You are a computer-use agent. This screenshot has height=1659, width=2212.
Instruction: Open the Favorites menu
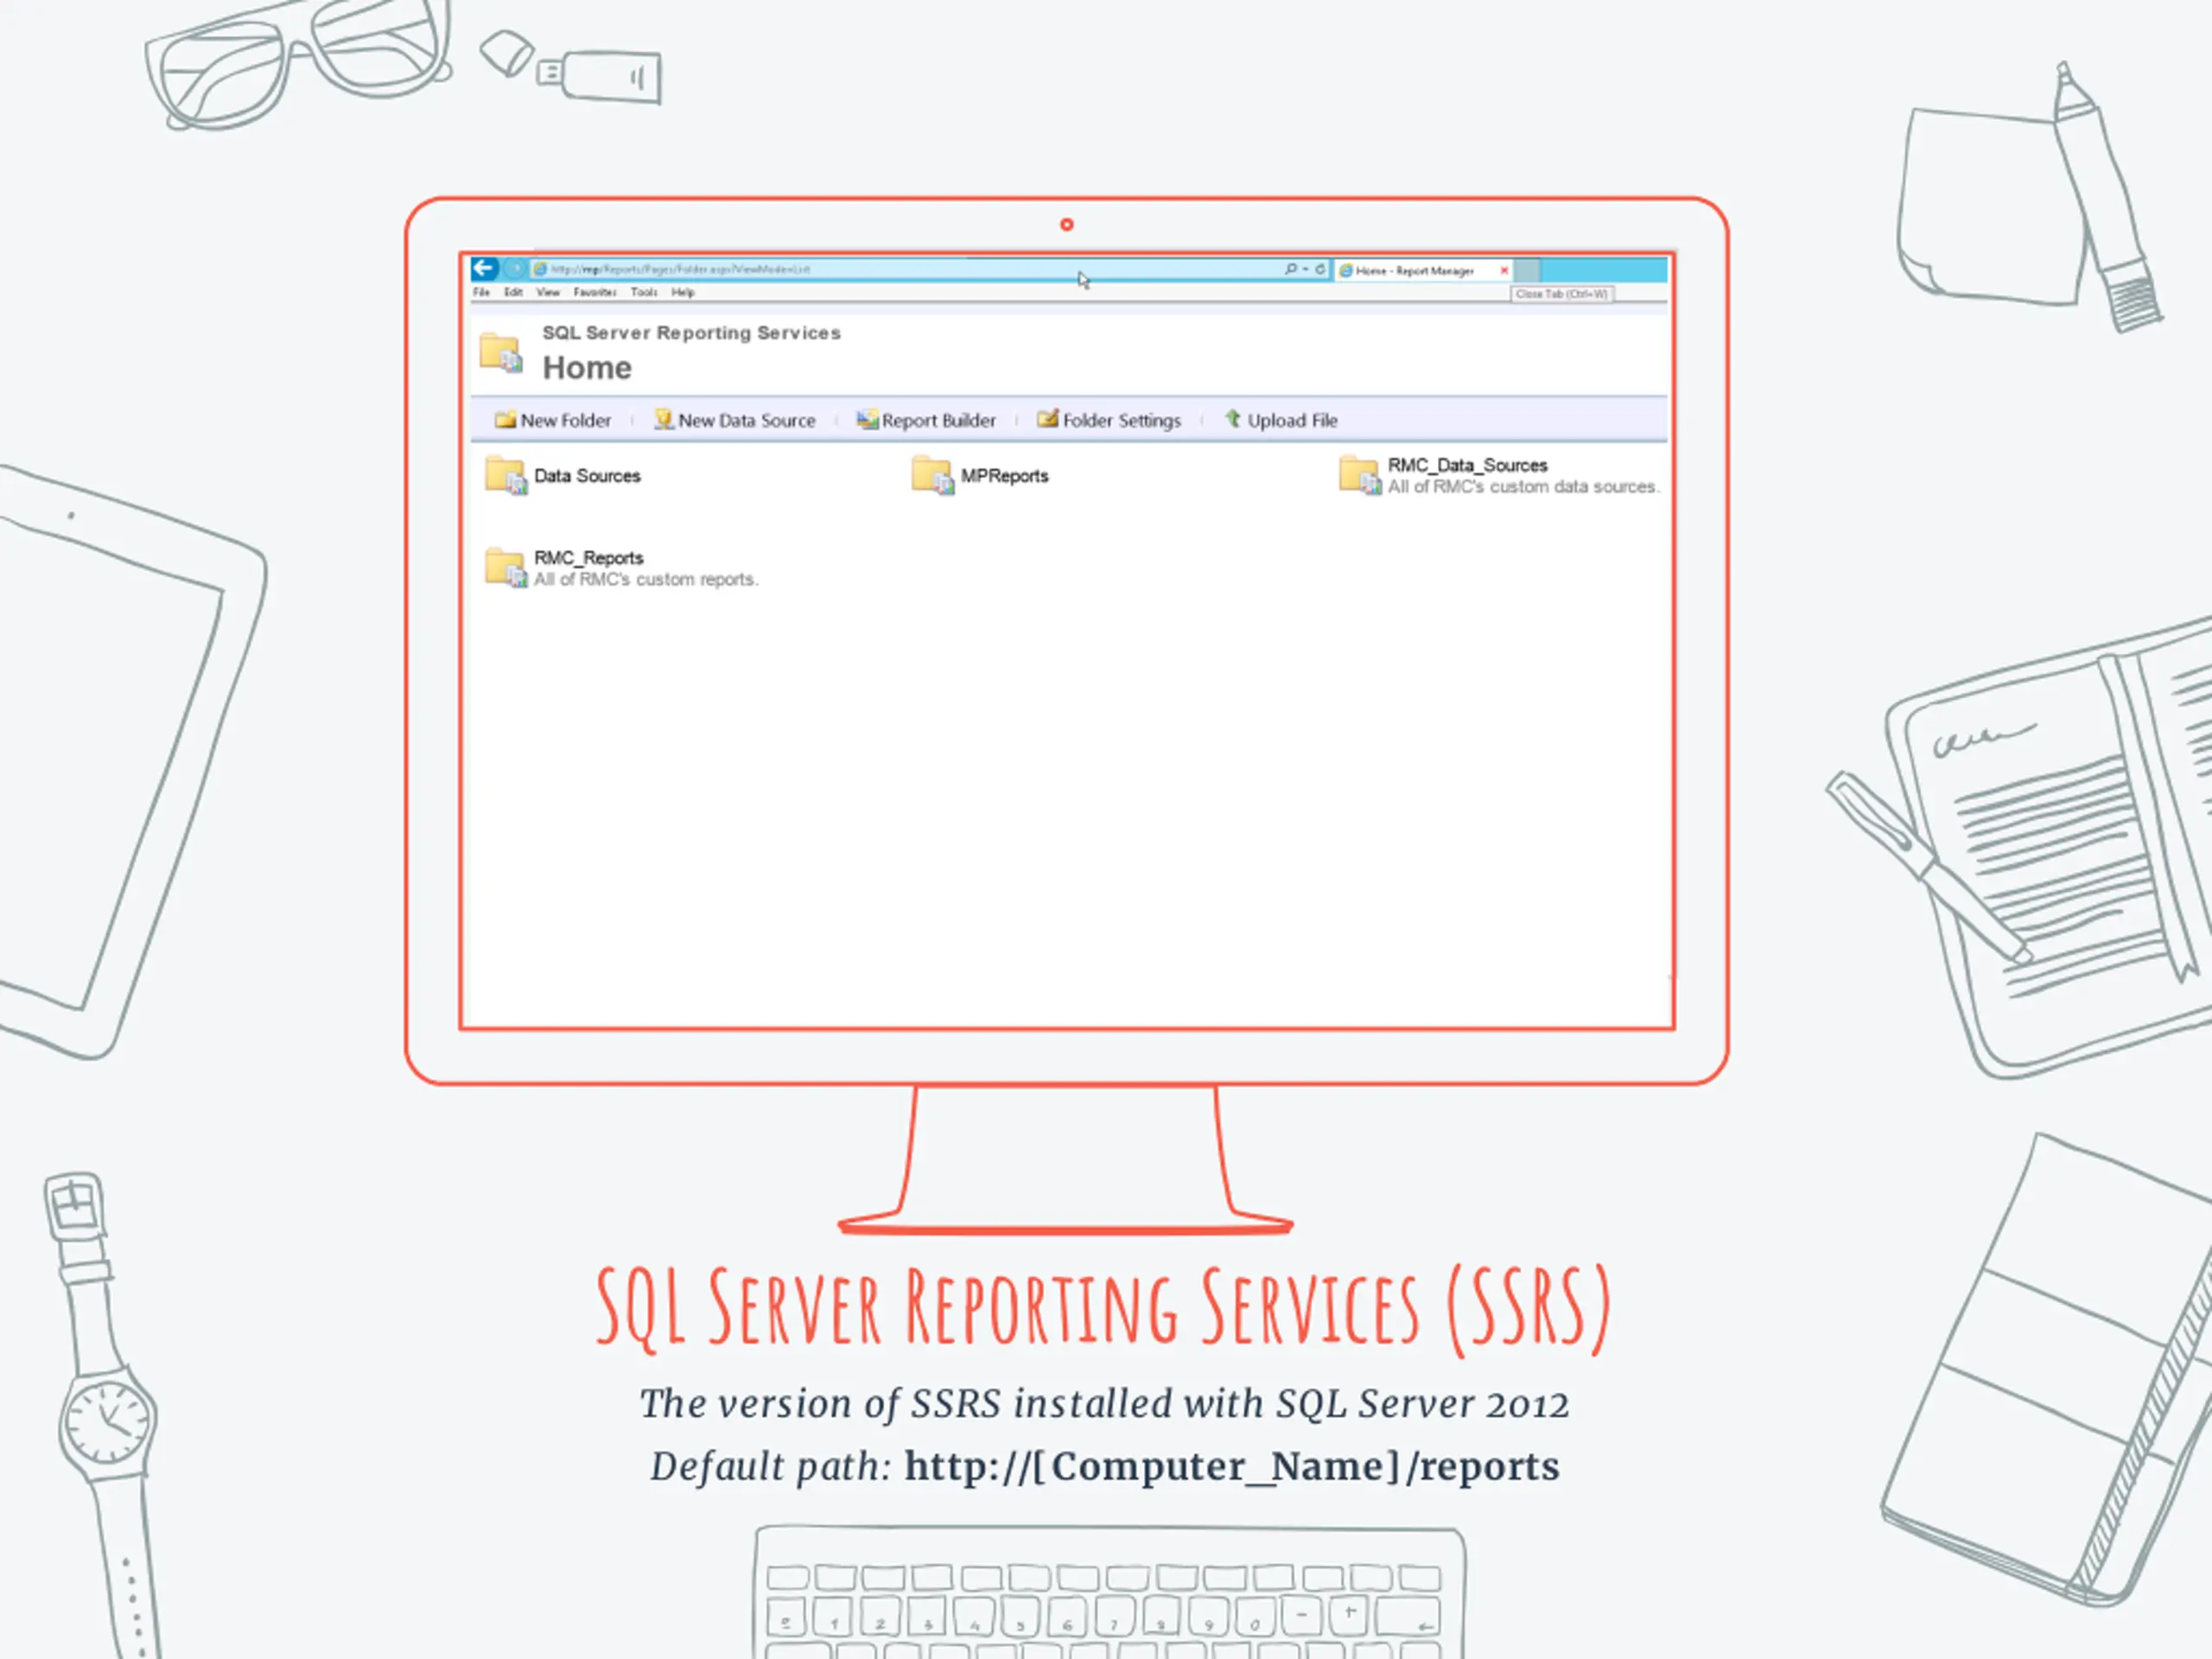click(x=595, y=292)
